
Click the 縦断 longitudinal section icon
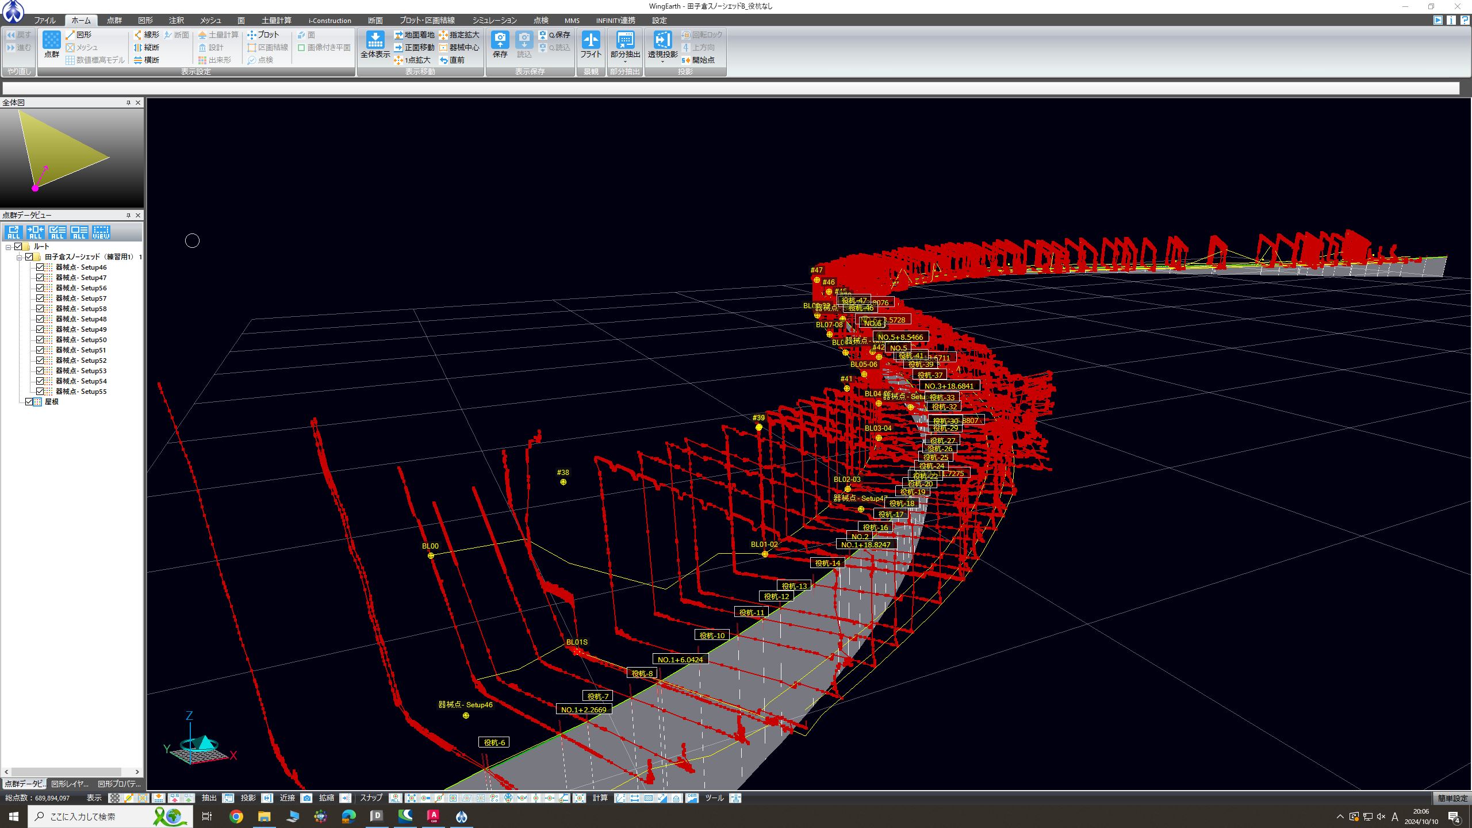tap(138, 48)
